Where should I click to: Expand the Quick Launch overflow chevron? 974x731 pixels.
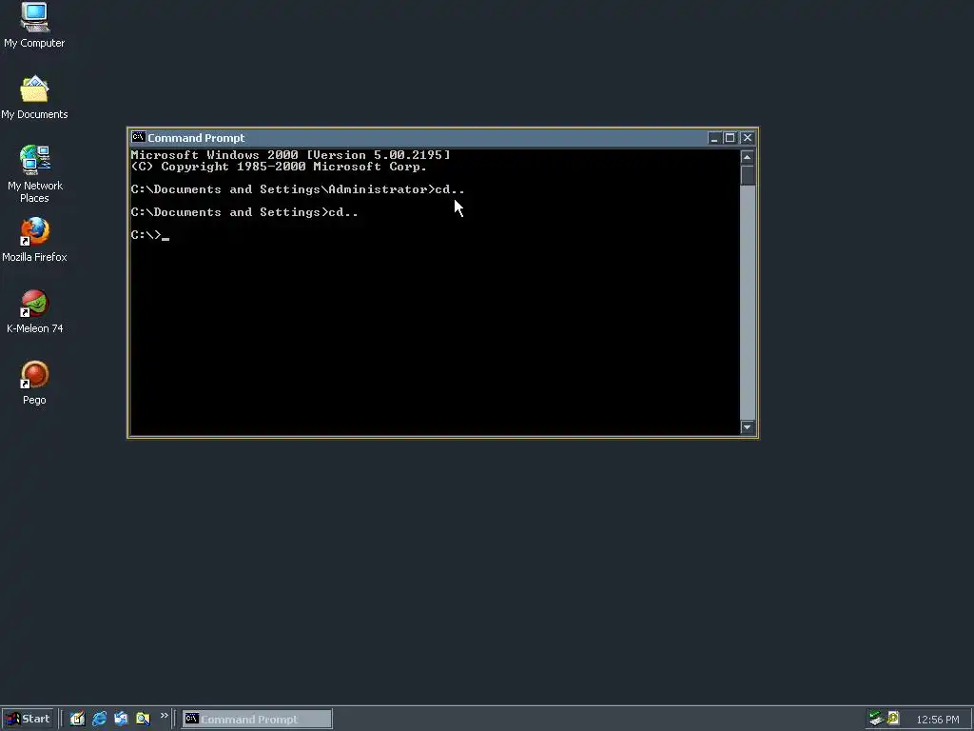[x=164, y=716]
